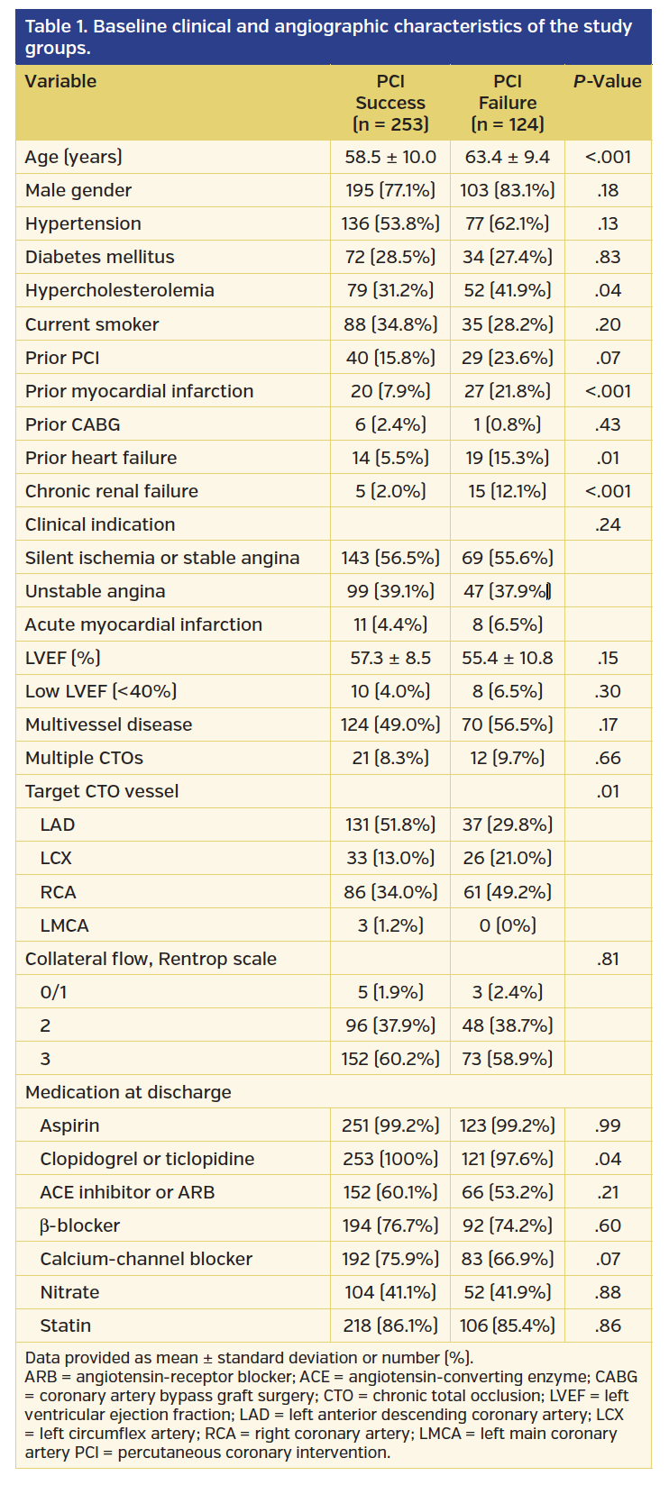Click the Table 1 title heading
The height and width of the screenshot is (1485, 669).
point(329,36)
